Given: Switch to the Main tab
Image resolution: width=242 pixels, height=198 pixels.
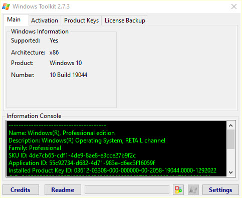Looking at the screenshot, I should tap(16, 19).
